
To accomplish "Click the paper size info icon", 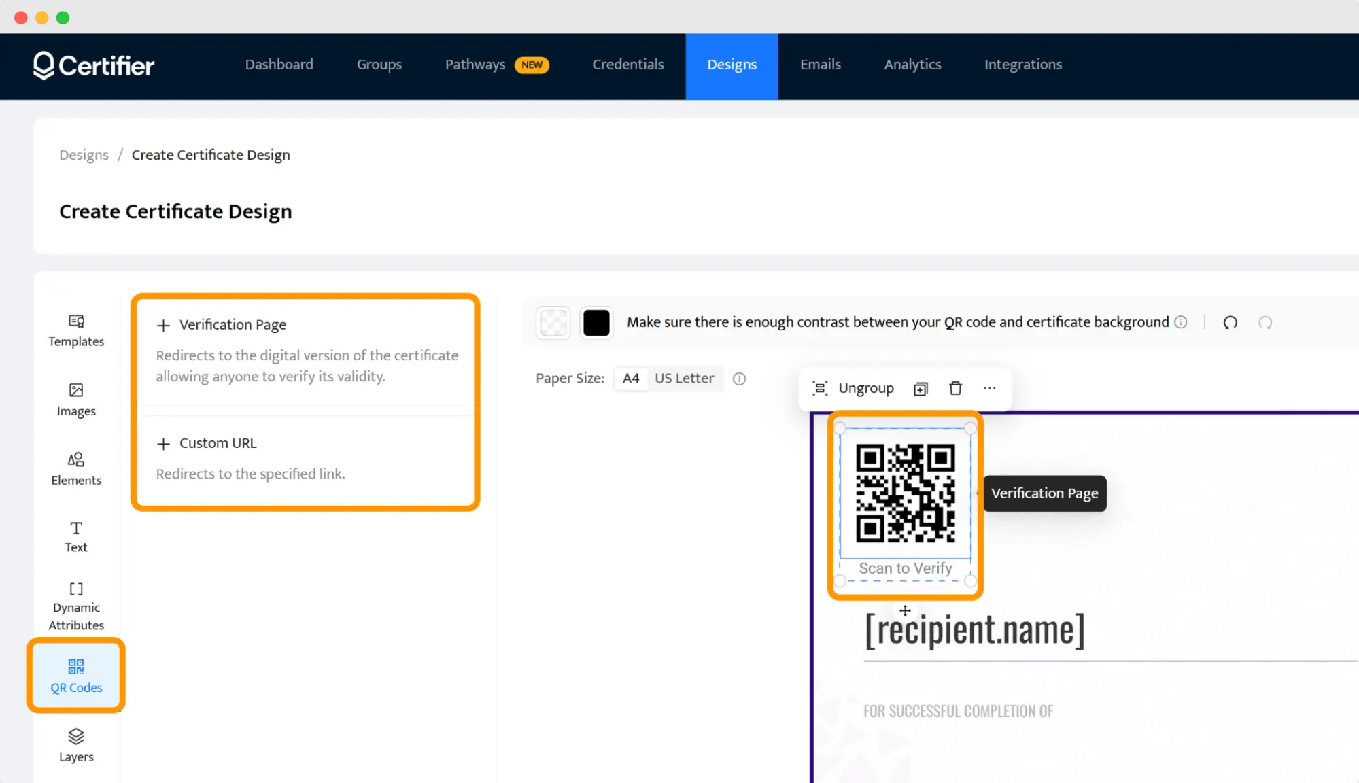I will click(x=739, y=379).
